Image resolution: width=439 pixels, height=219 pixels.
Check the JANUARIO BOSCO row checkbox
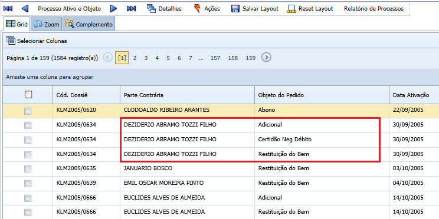point(28,169)
